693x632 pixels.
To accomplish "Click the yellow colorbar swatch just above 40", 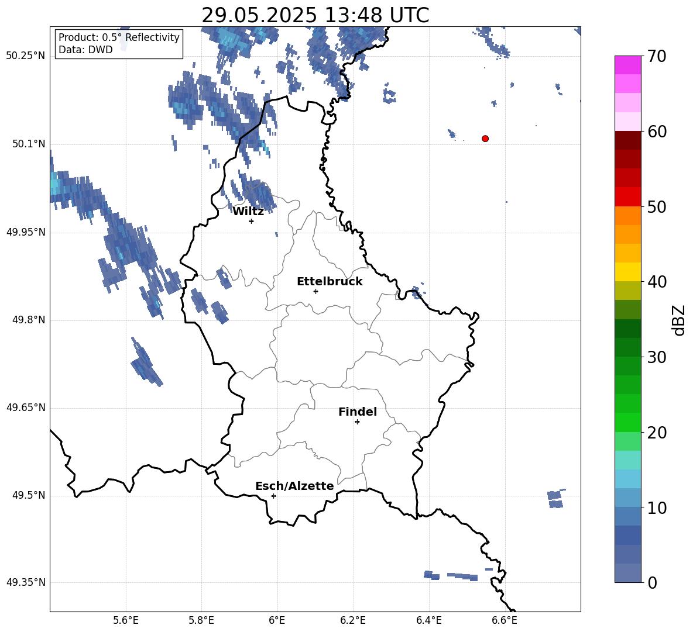I will [628, 272].
